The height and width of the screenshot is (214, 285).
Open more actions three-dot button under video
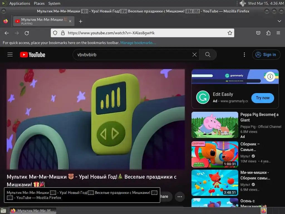pyautogui.click(x=180, y=196)
